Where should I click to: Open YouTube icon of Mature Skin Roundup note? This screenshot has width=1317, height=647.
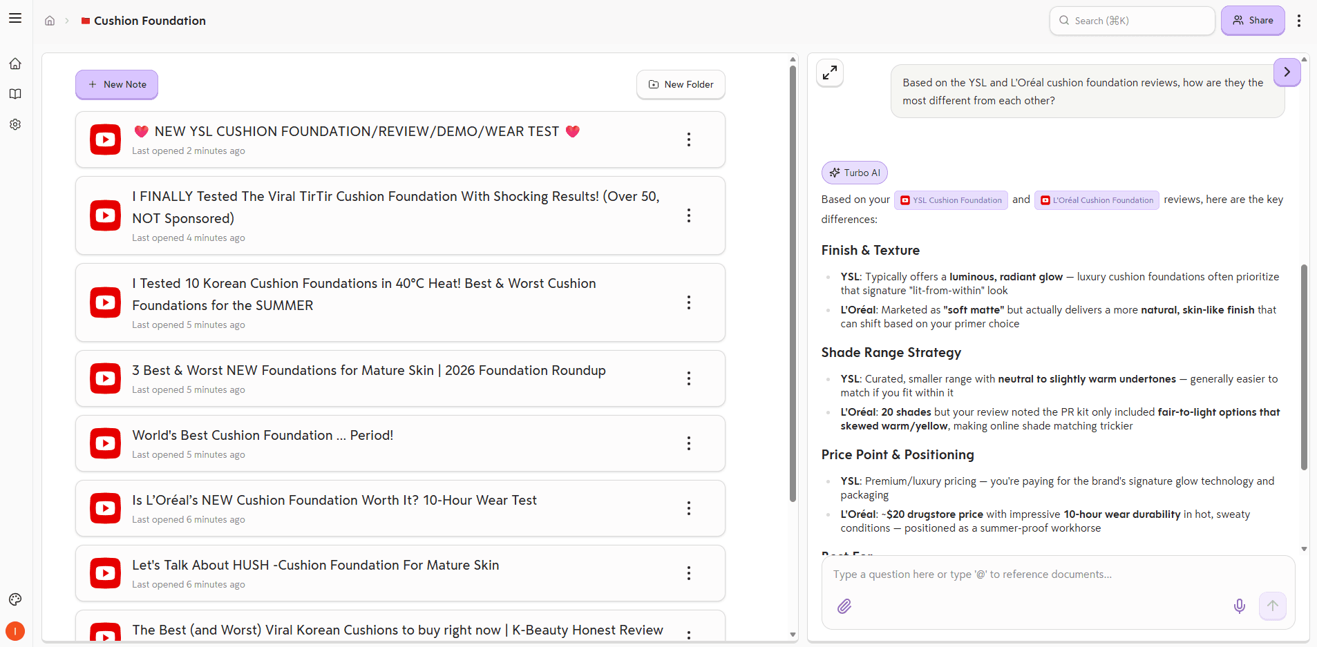[105, 378]
